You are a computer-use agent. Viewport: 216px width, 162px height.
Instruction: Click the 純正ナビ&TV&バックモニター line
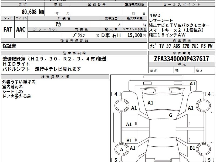coord(179,25)
